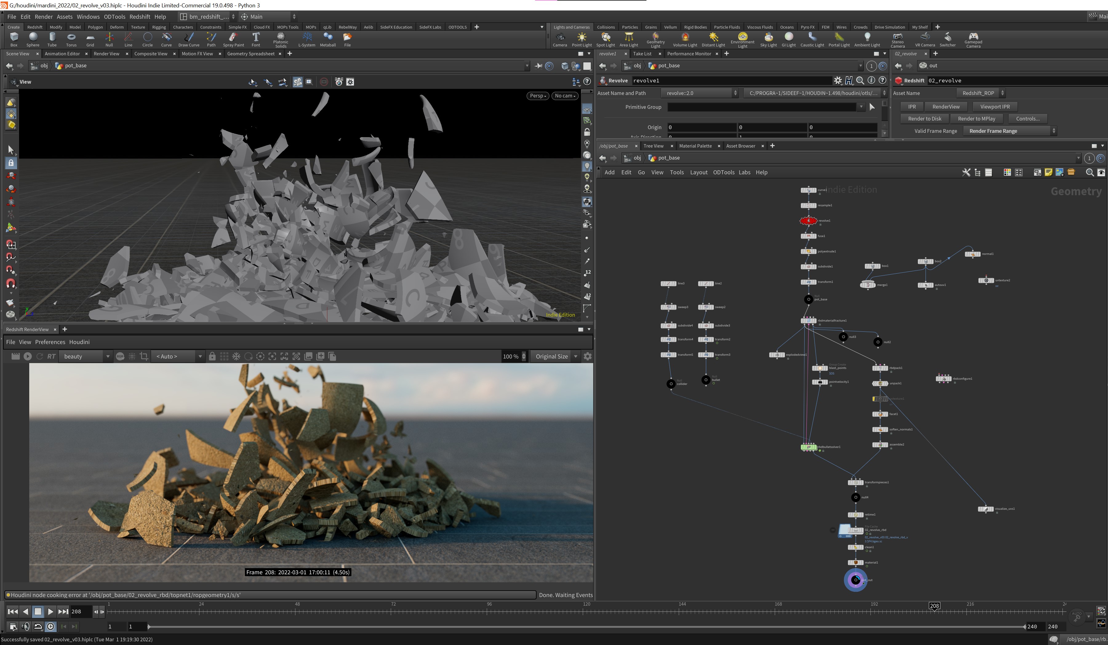The height and width of the screenshot is (645, 1108).
Task: Open the beauty AOV dropdown
Action: click(86, 356)
